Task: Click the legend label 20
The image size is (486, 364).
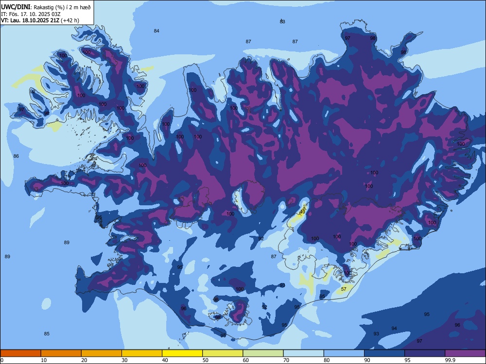Action: pyautogui.click(x=84, y=360)
